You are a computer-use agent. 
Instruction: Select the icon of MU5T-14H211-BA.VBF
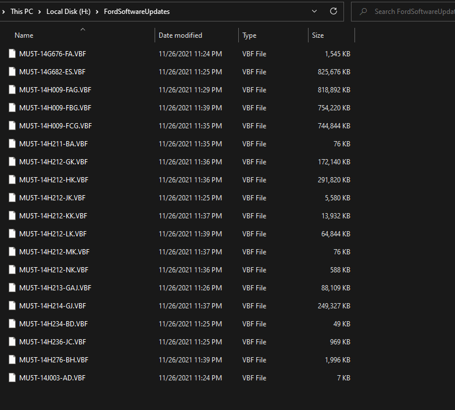click(x=12, y=144)
